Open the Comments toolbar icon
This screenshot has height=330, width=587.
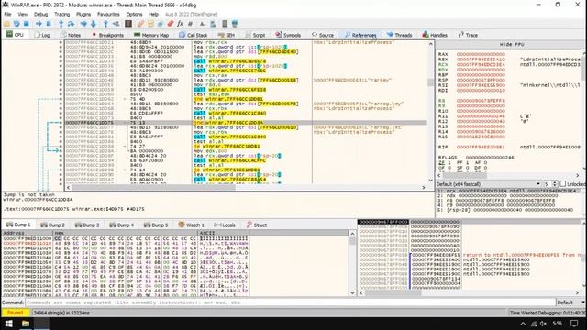pos(150,24)
